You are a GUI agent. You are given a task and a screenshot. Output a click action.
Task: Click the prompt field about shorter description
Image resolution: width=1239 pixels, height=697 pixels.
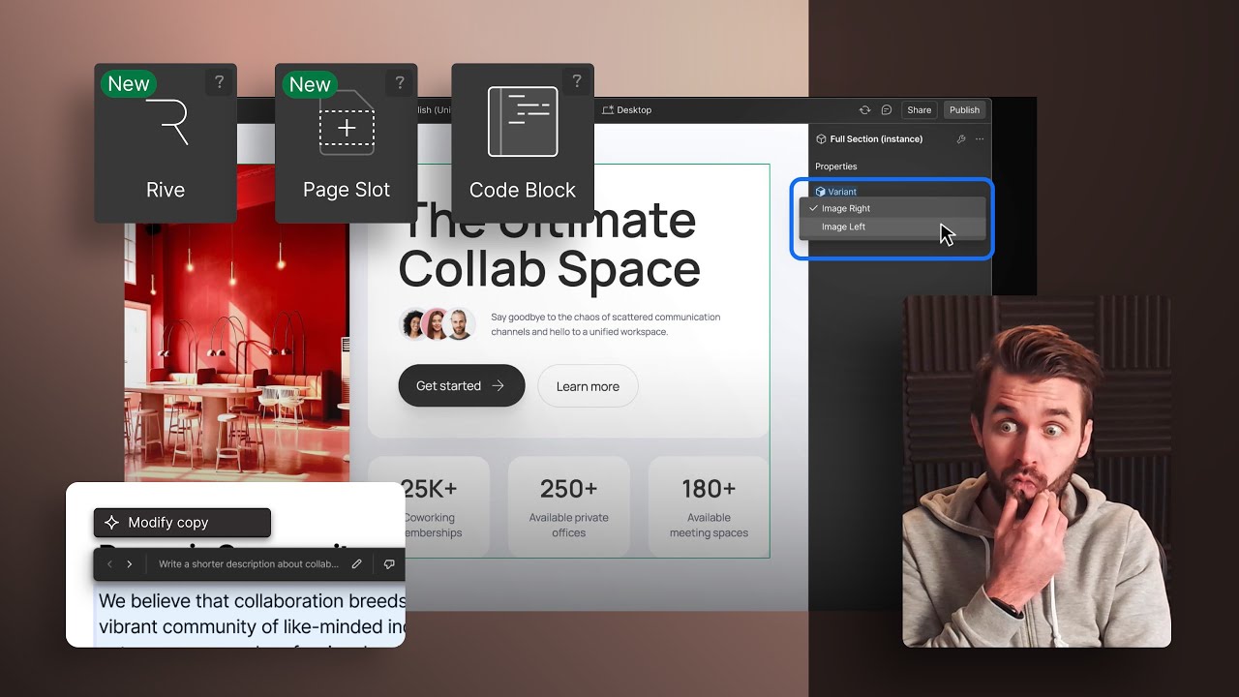249,563
